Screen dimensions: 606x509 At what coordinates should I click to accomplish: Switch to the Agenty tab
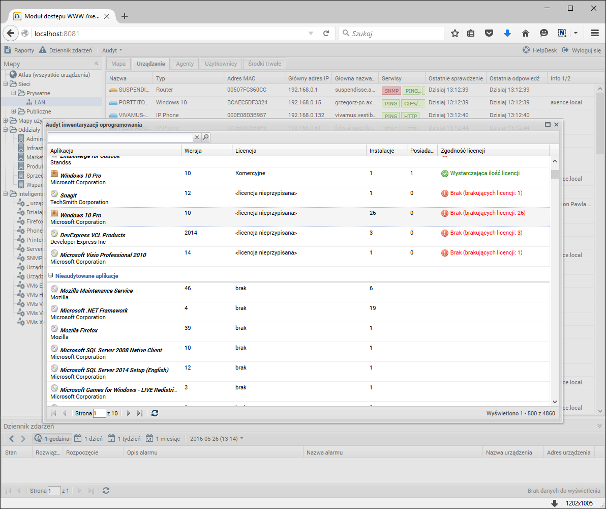[185, 64]
